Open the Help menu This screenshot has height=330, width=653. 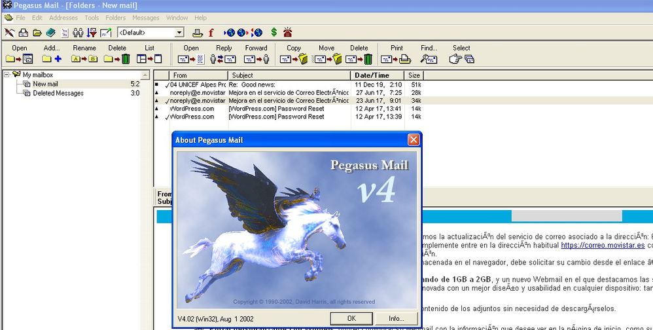coord(200,18)
